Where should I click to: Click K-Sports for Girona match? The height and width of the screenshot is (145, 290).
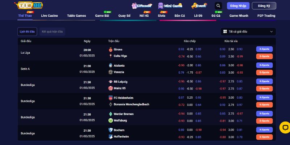pos(265,49)
